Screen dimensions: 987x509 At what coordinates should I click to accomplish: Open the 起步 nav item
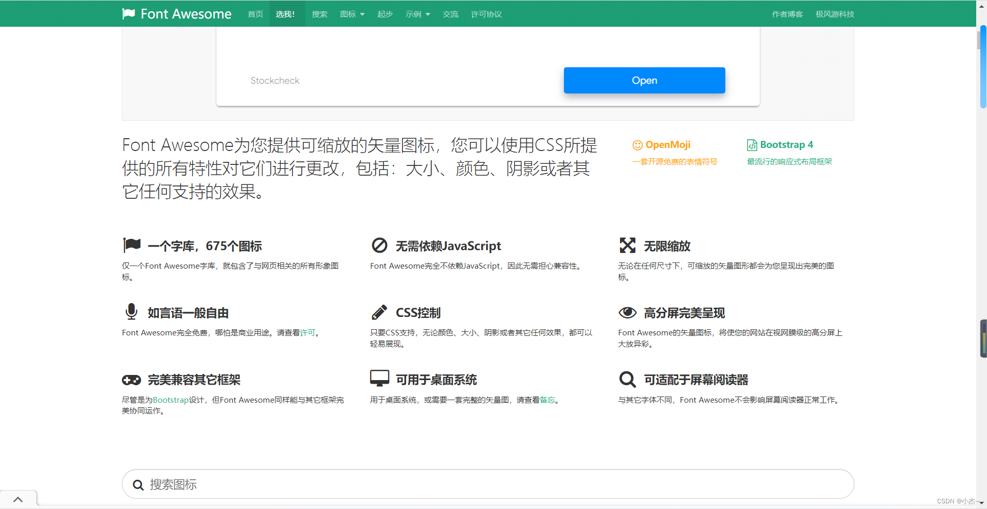pyautogui.click(x=385, y=14)
